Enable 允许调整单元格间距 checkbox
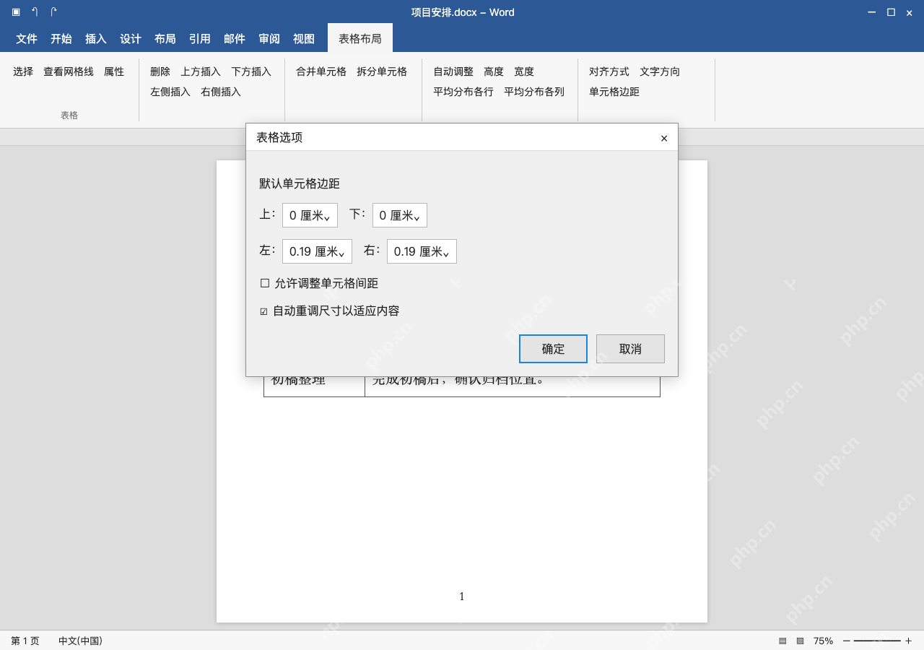The height and width of the screenshot is (650, 924). click(265, 283)
